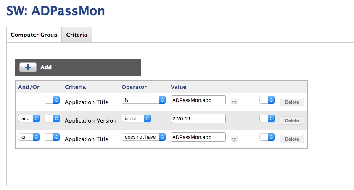The image size is (354, 190).
Task: Open the closing-parenthesis dropdown in the first Application Title row
Action: pyautogui.click(x=267, y=100)
